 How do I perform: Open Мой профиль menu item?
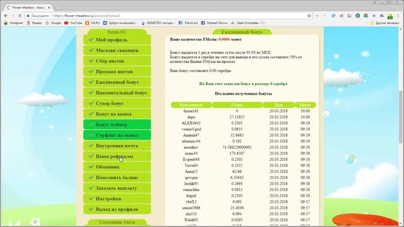pos(117,40)
